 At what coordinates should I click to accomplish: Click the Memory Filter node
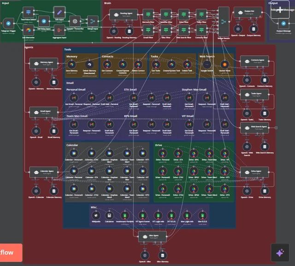(148, 14)
